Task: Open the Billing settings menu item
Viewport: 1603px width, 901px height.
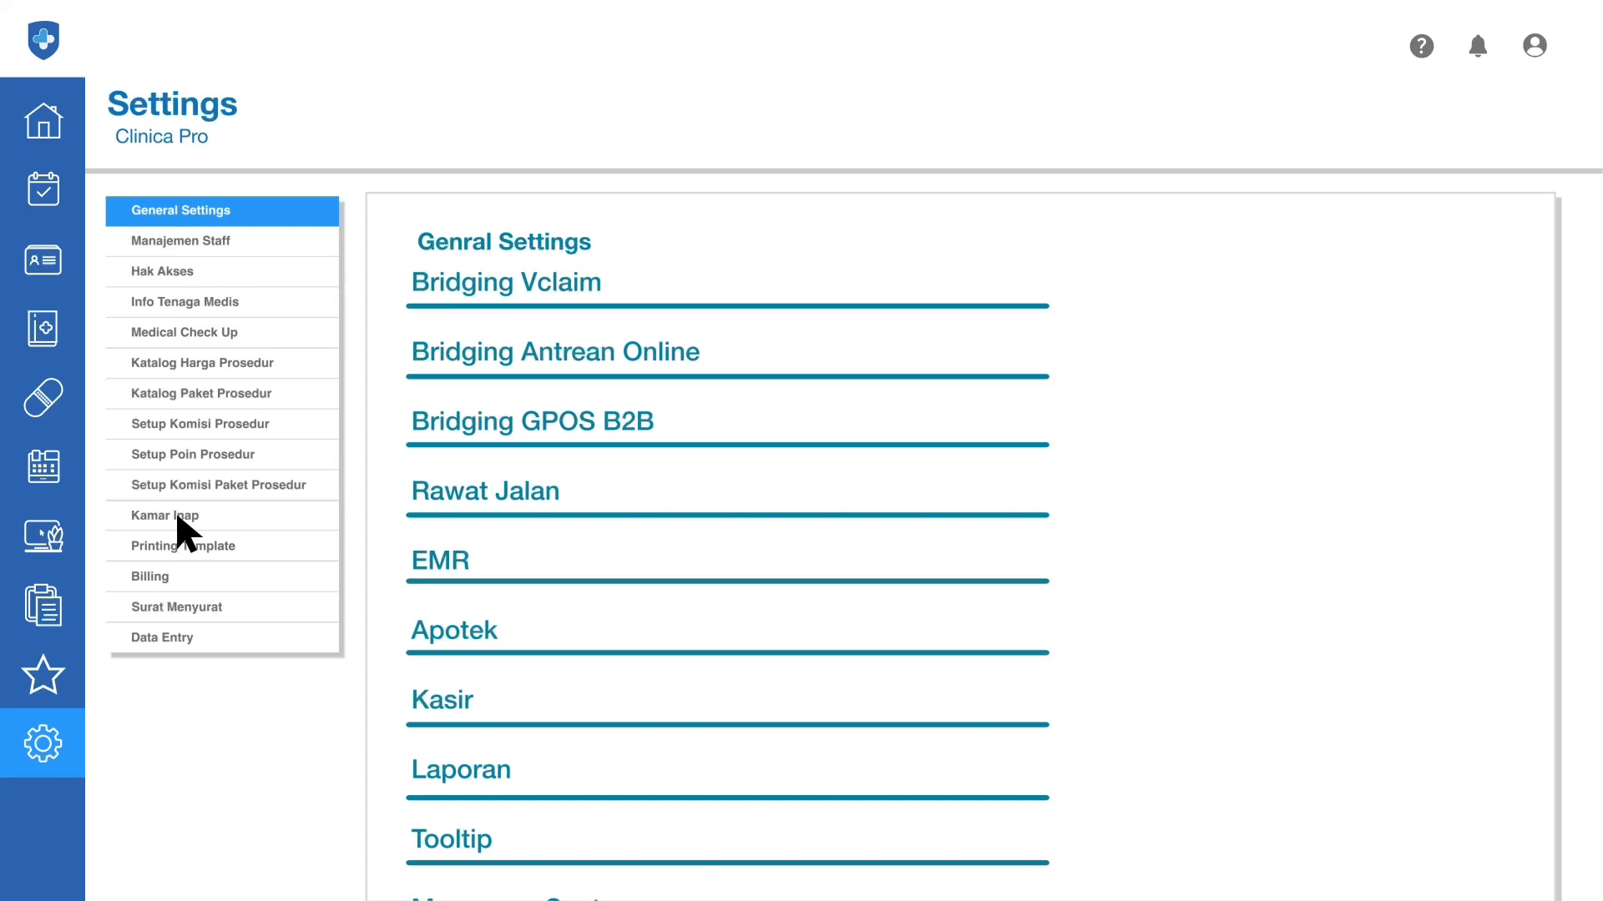Action: [150, 576]
